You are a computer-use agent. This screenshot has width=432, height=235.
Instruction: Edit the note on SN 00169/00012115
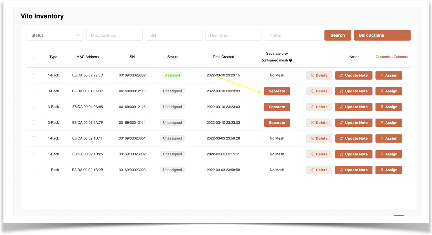[x=354, y=107]
